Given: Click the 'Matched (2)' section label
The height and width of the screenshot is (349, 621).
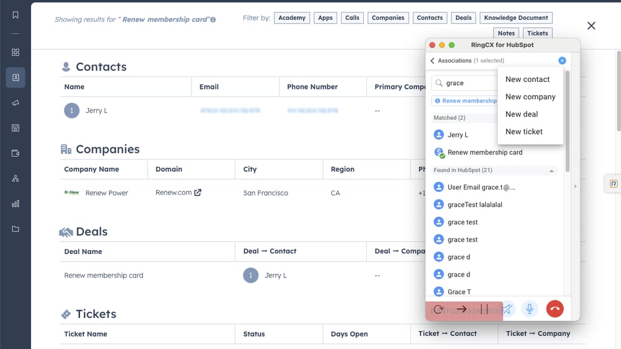Looking at the screenshot, I should tap(450, 117).
